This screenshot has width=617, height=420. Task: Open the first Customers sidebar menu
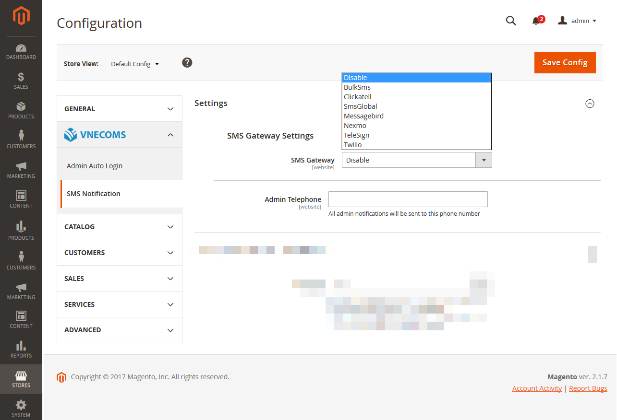pyautogui.click(x=21, y=140)
